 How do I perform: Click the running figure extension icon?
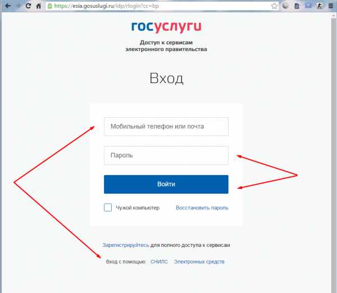pyautogui.click(x=320, y=6)
